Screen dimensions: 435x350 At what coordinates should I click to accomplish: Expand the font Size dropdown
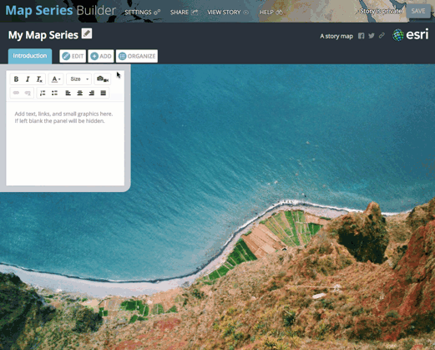click(x=79, y=79)
